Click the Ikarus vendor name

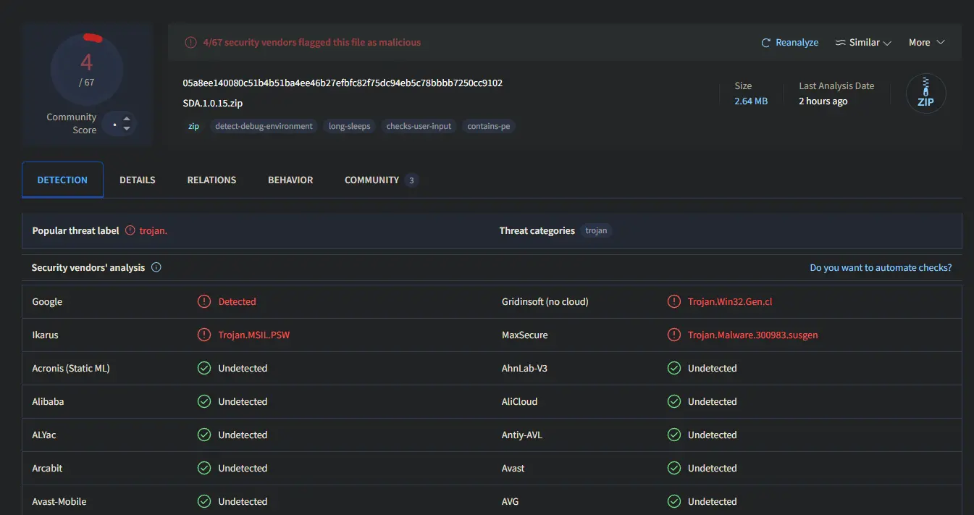(46, 335)
